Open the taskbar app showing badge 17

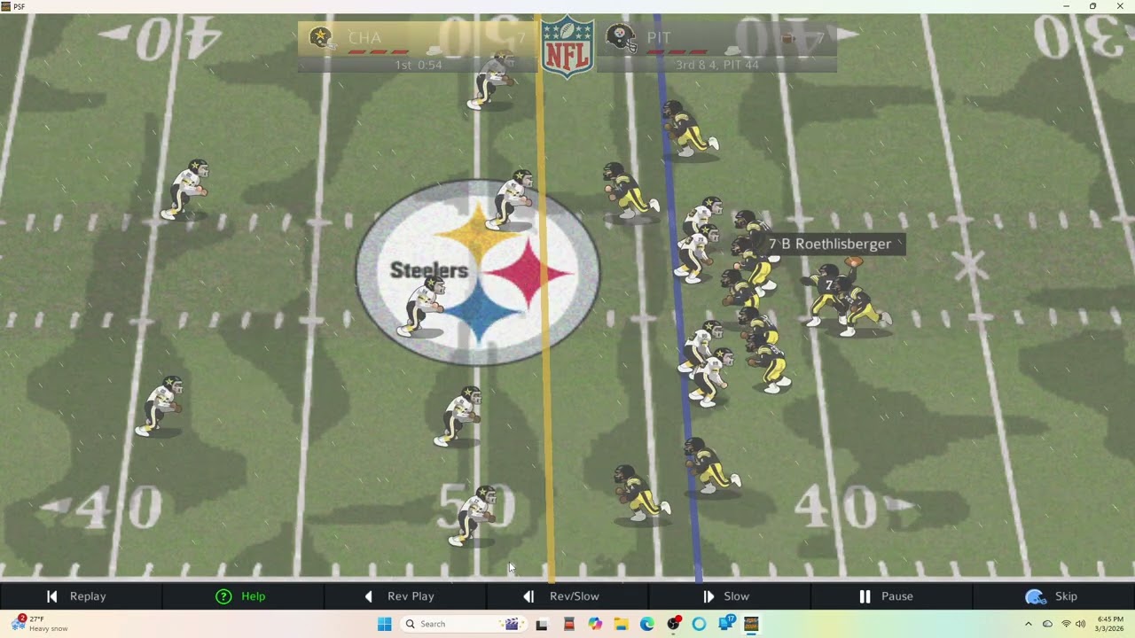(726, 624)
